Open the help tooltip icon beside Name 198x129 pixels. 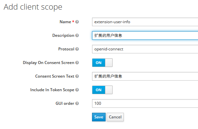click(x=77, y=22)
